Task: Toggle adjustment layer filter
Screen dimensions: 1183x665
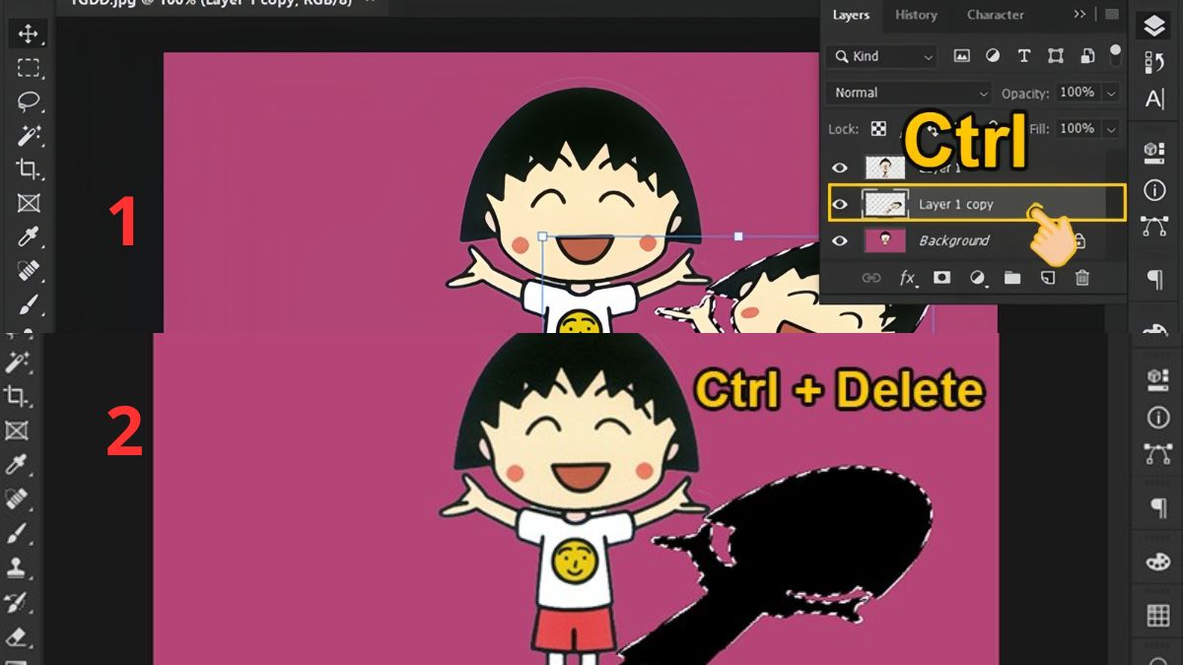Action: pyautogui.click(x=993, y=56)
